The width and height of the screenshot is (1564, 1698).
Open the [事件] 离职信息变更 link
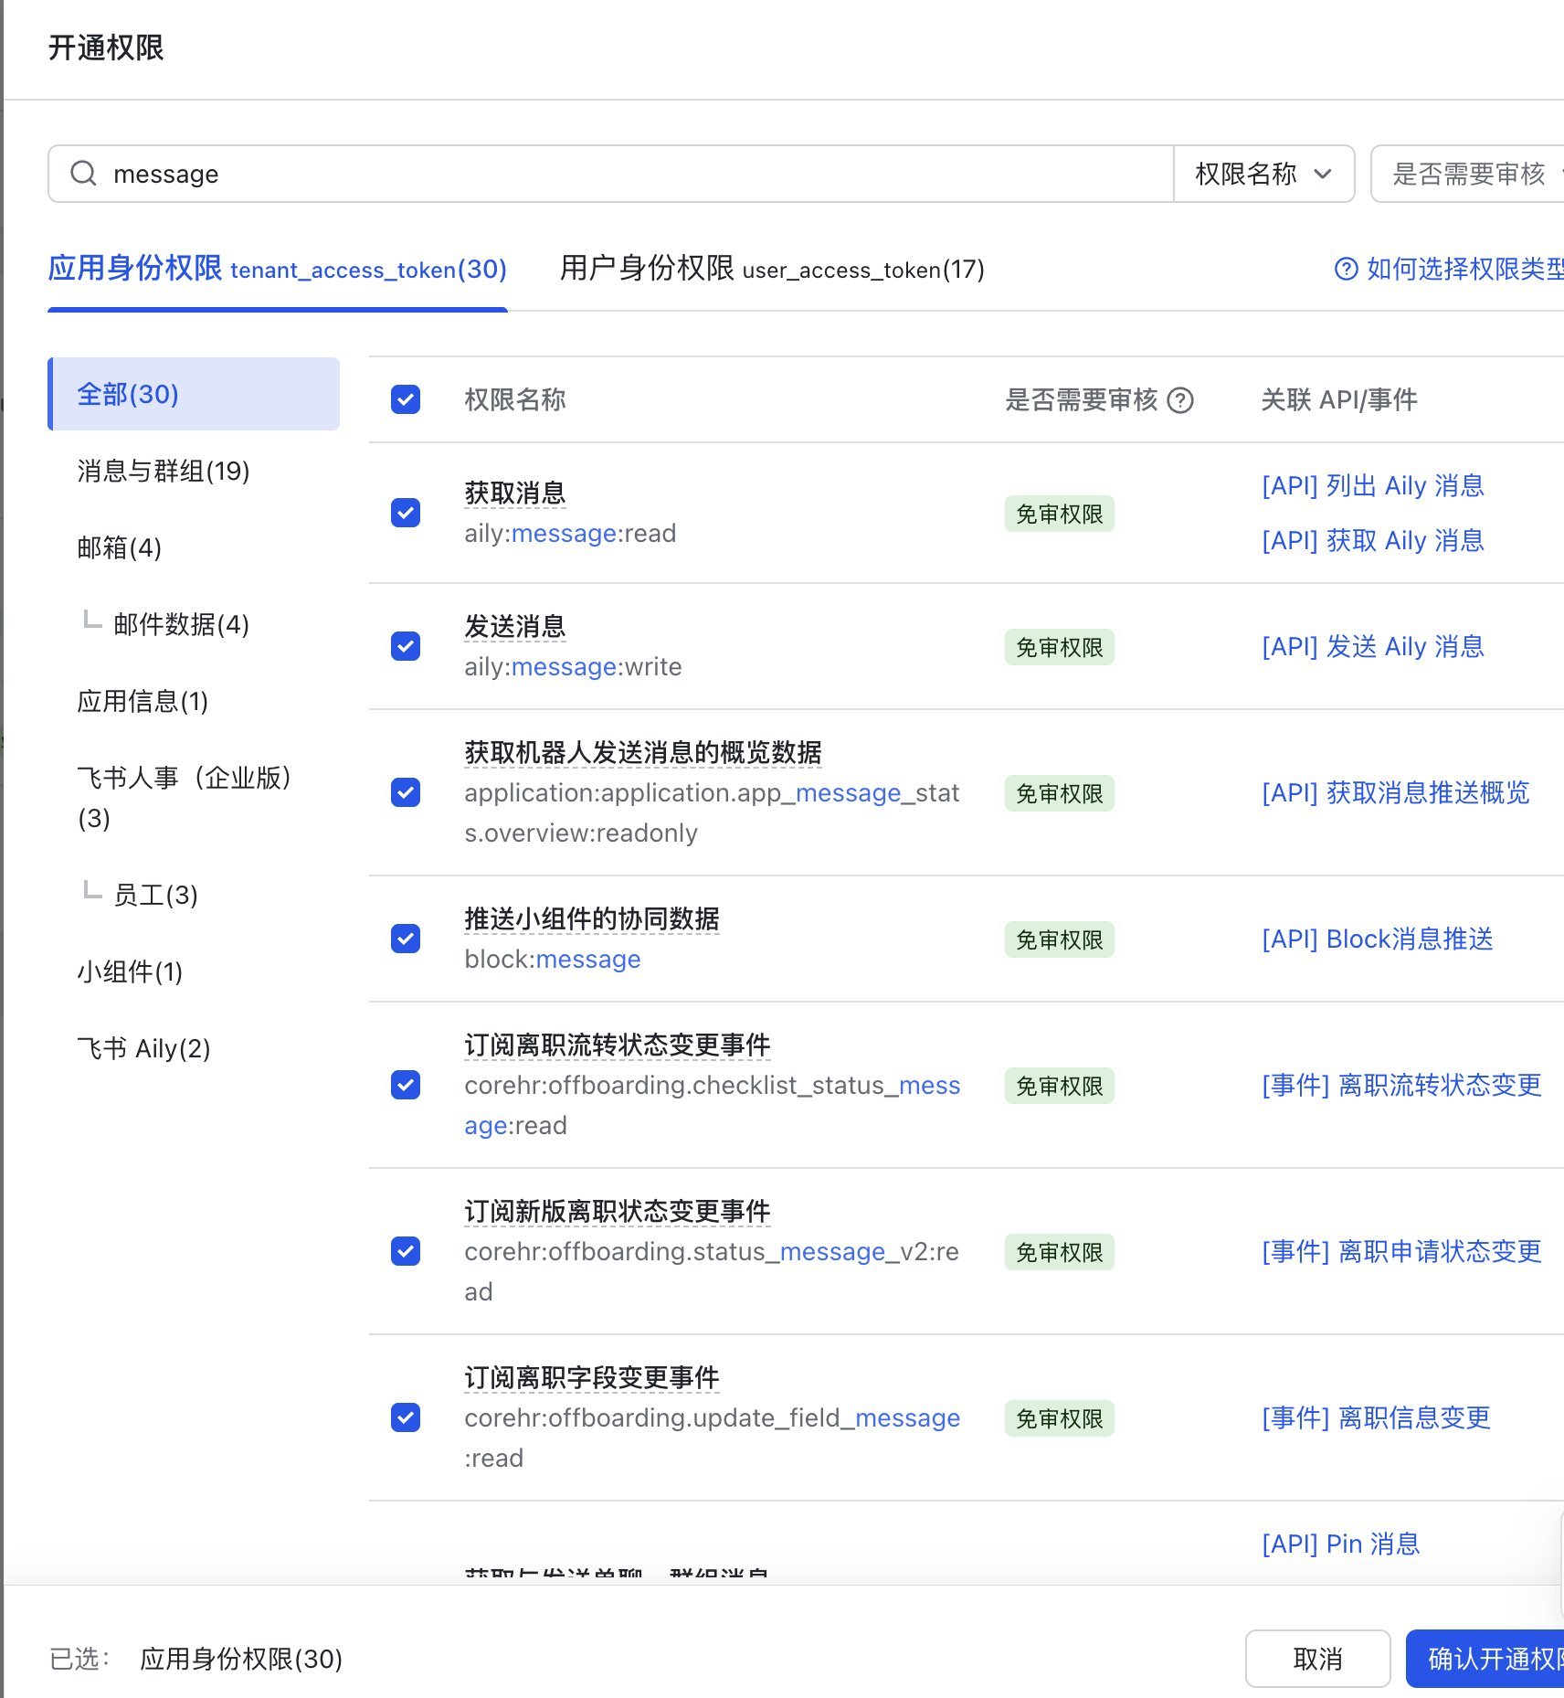tap(1374, 1418)
